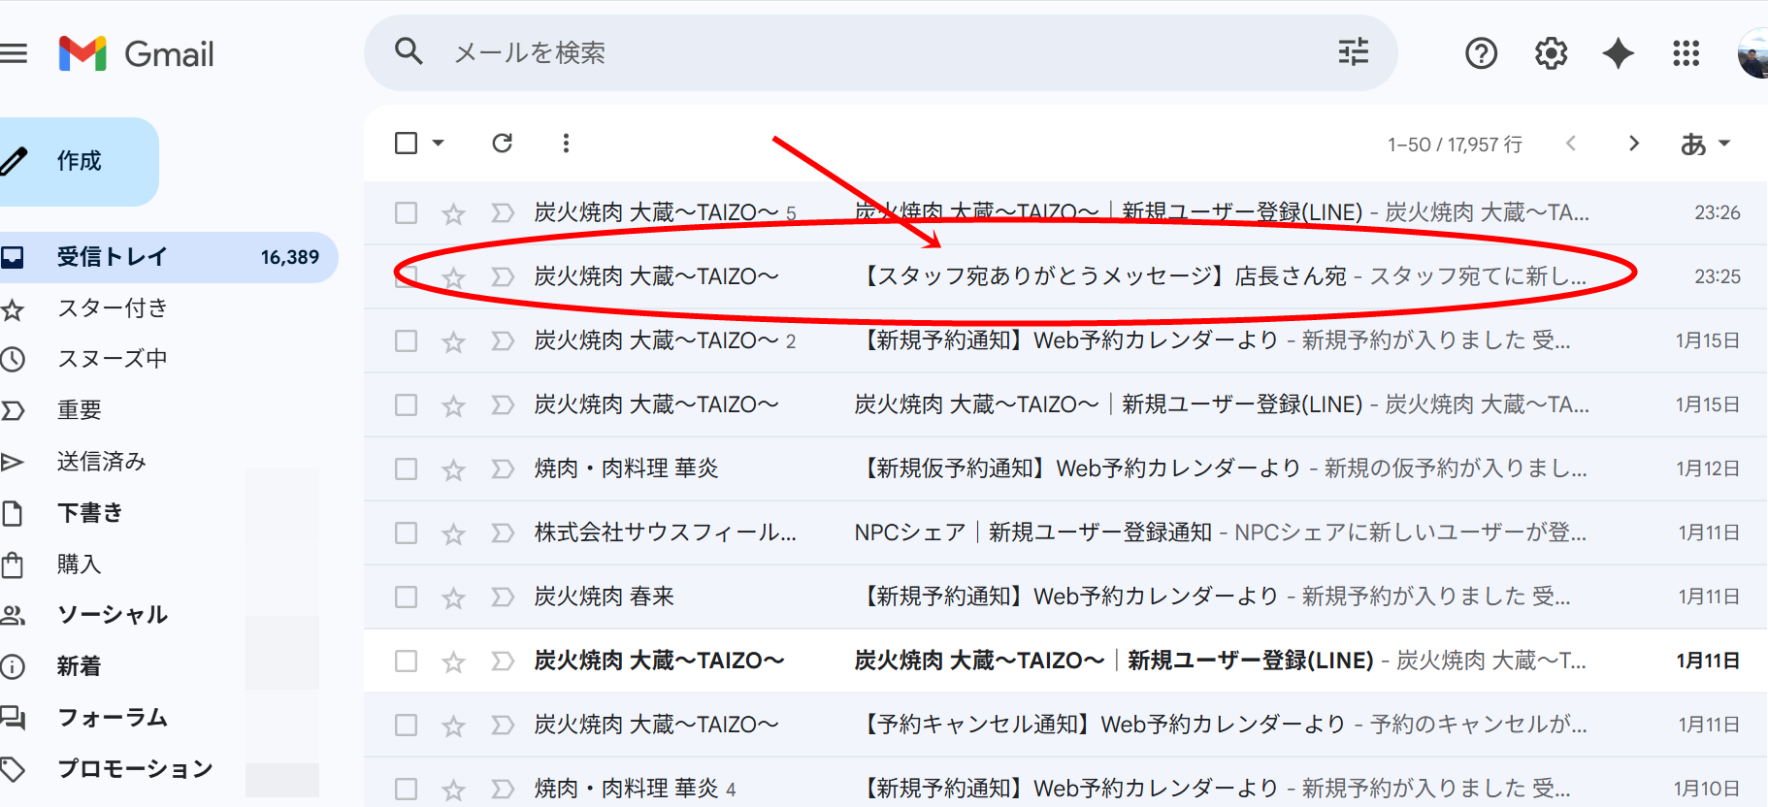Click the search options filter icon

pos(1353,52)
